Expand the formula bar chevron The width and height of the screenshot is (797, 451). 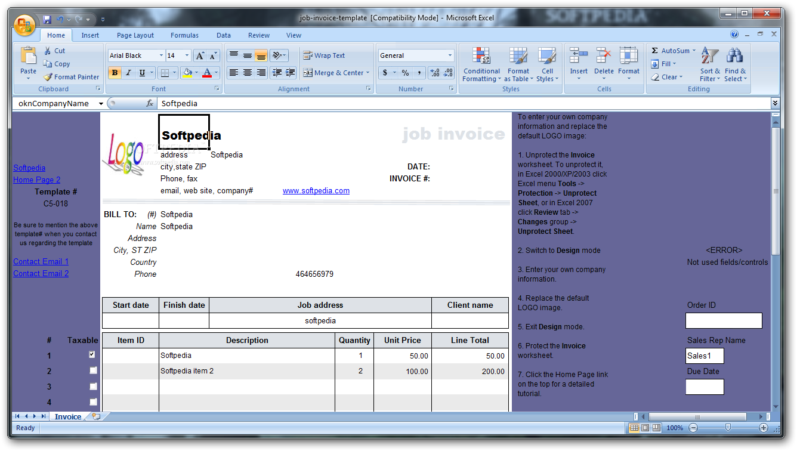point(775,103)
